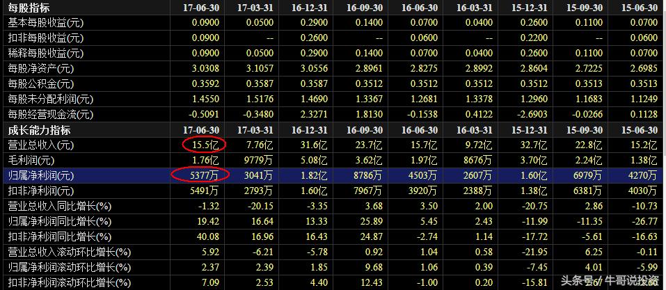This screenshot has width=666, height=290.
Task: Click the 15-06-30 column header at top
Action: (640, 8)
